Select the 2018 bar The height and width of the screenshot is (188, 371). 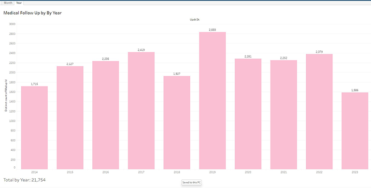pos(177,122)
